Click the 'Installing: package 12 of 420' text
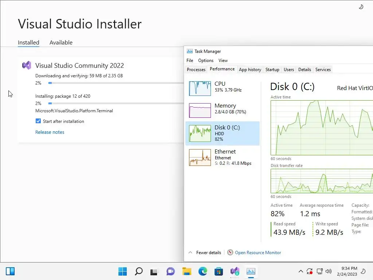The image size is (373, 280). (63, 96)
